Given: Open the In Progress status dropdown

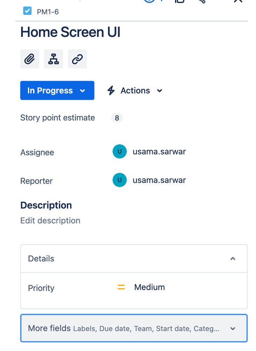Looking at the screenshot, I should (57, 90).
